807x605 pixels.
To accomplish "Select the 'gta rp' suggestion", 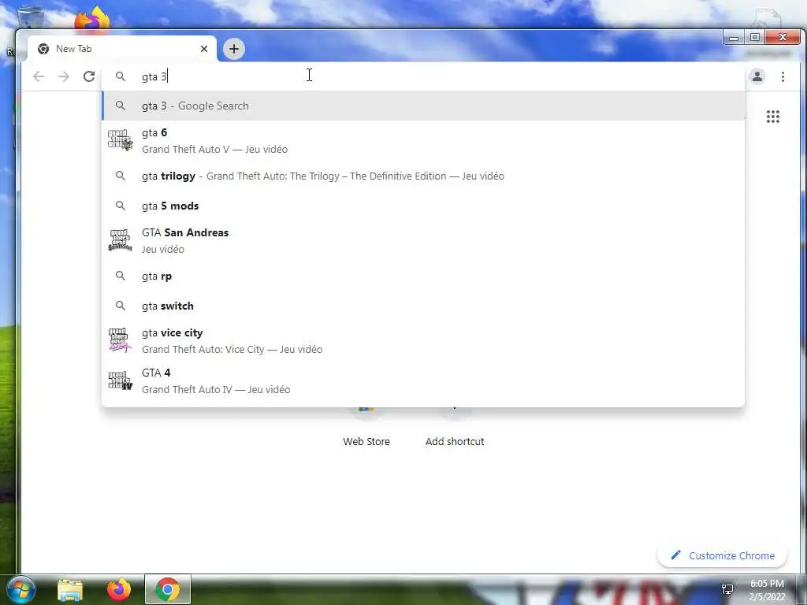I will pyautogui.click(x=423, y=277).
